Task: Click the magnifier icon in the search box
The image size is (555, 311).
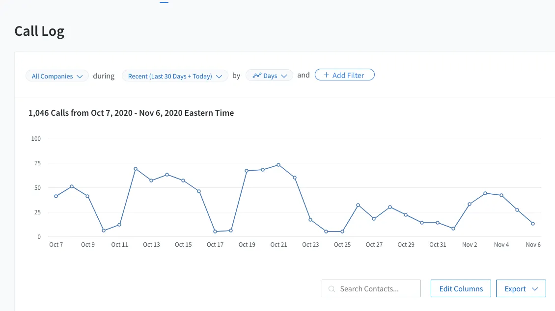Action: tap(332, 289)
